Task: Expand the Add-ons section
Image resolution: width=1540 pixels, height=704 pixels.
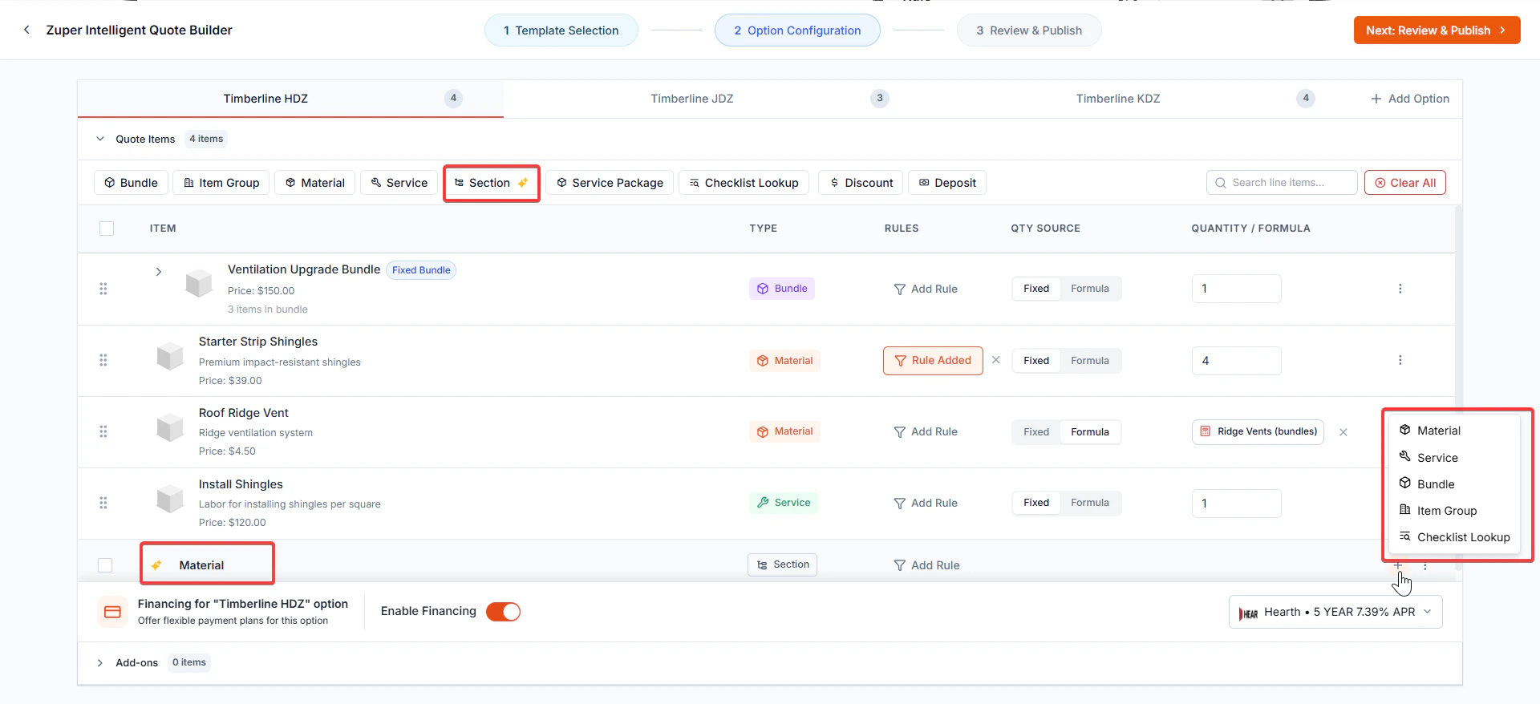Action: (x=100, y=663)
